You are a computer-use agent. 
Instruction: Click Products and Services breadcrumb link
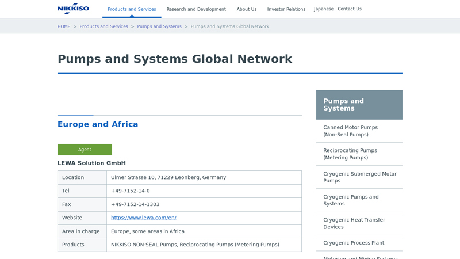pyautogui.click(x=104, y=26)
